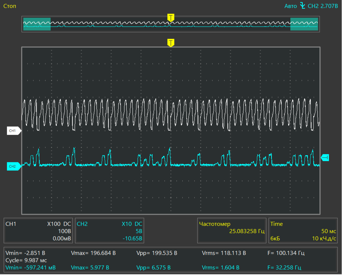Click the Vmin= -597.241 мВ measurement
342x275 pixels.
(x=31, y=268)
